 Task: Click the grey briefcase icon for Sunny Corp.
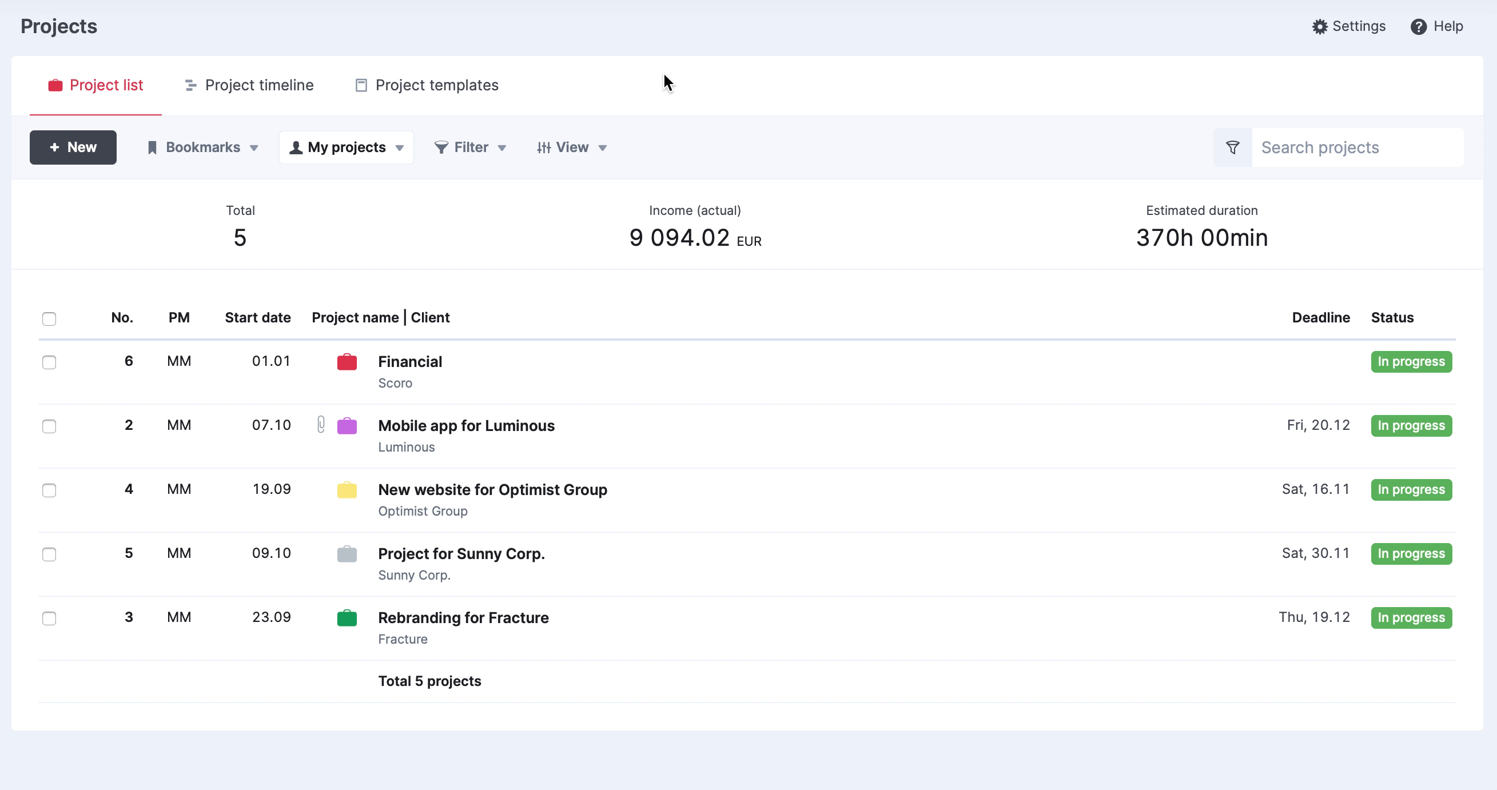[x=347, y=553]
